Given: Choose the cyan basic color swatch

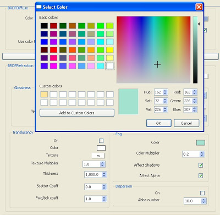Looking at the screenshot, I should pos(101,42).
